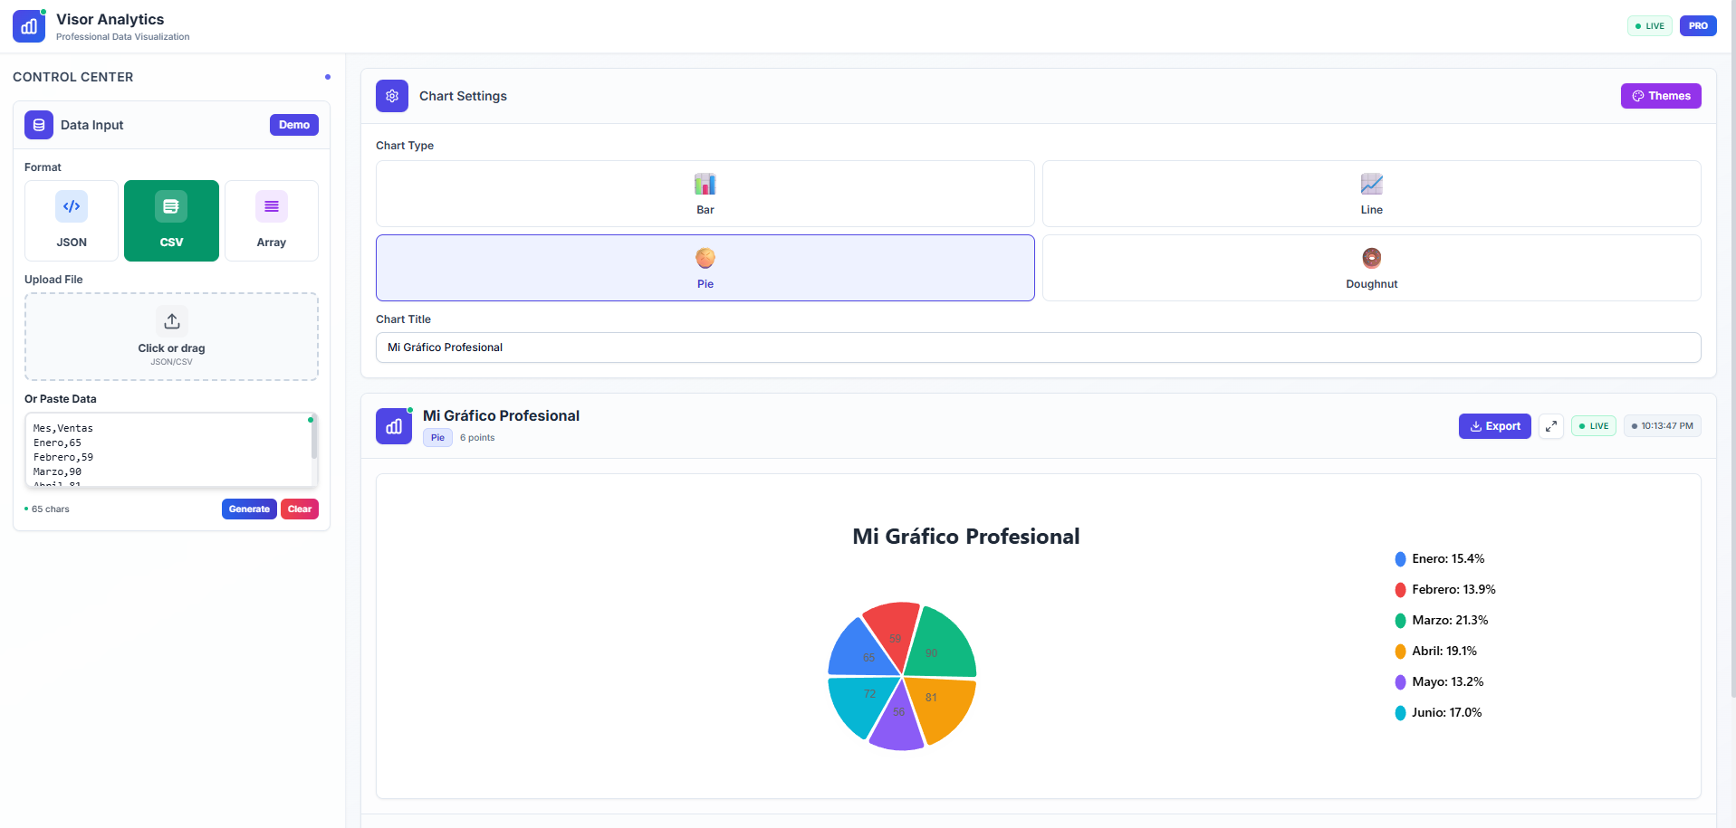The image size is (1736, 828).
Task: Load the Demo data
Action: [293, 125]
